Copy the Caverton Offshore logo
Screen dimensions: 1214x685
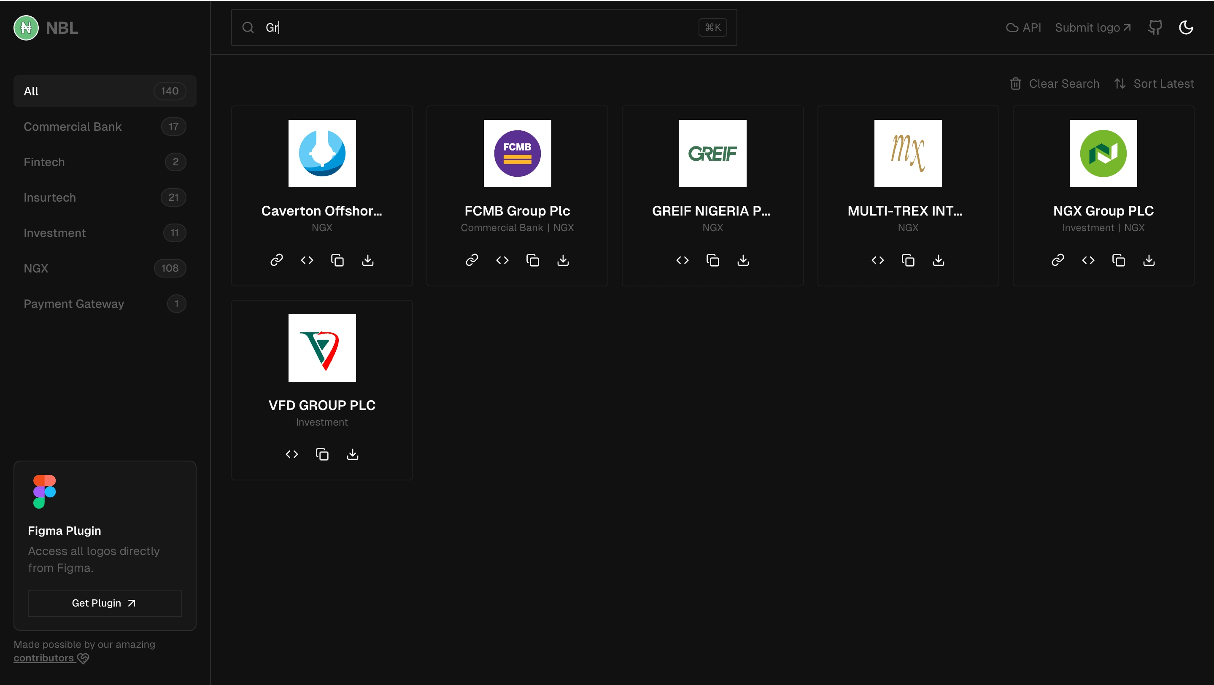[x=337, y=260]
